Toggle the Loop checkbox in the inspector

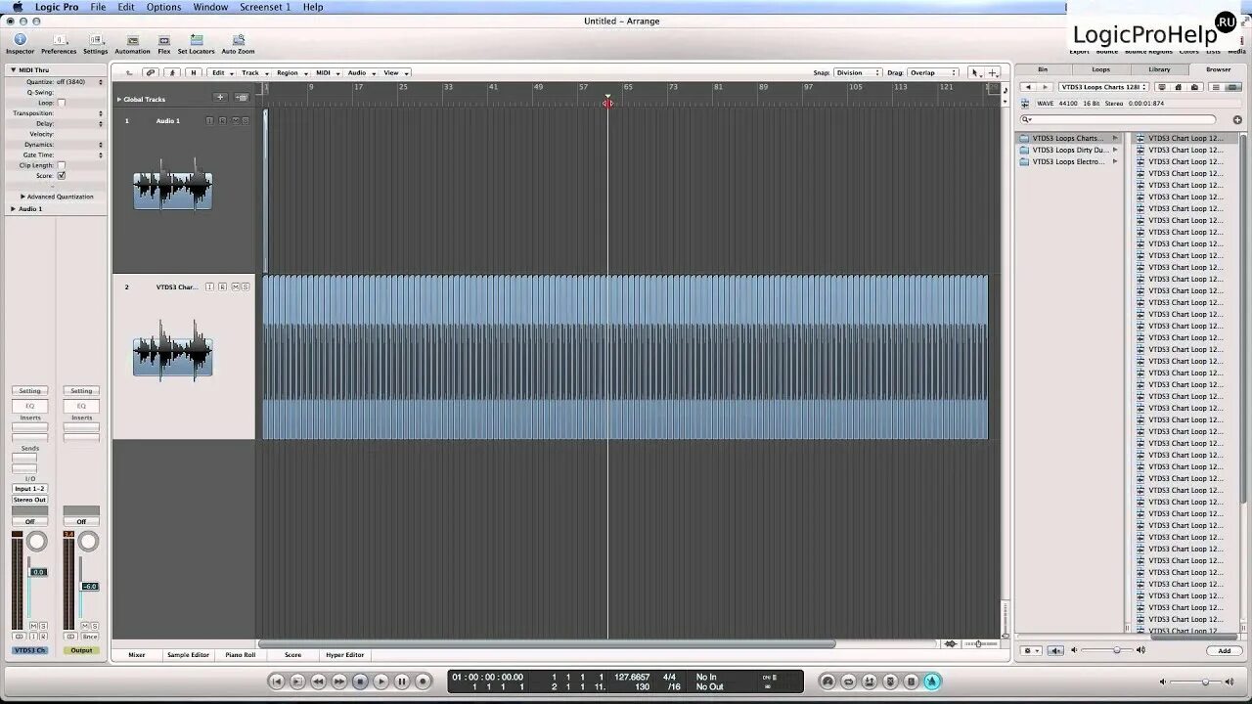click(x=62, y=103)
